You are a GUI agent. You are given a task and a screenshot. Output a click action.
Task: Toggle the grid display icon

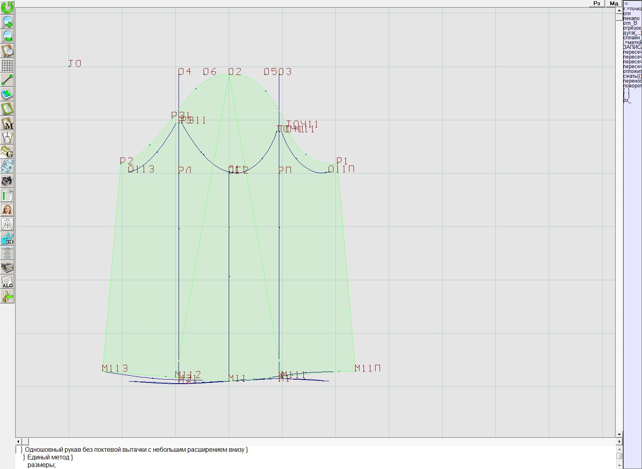pyautogui.click(x=7, y=65)
